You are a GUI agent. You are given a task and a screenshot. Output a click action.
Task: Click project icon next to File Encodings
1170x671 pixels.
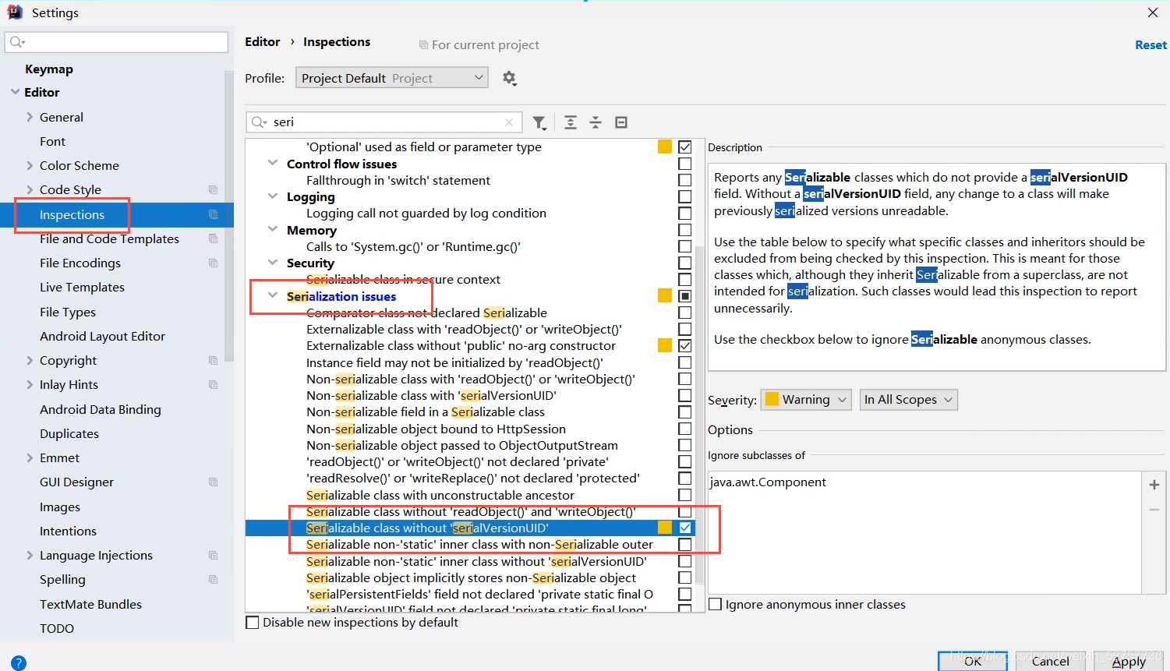pyautogui.click(x=213, y=263)
